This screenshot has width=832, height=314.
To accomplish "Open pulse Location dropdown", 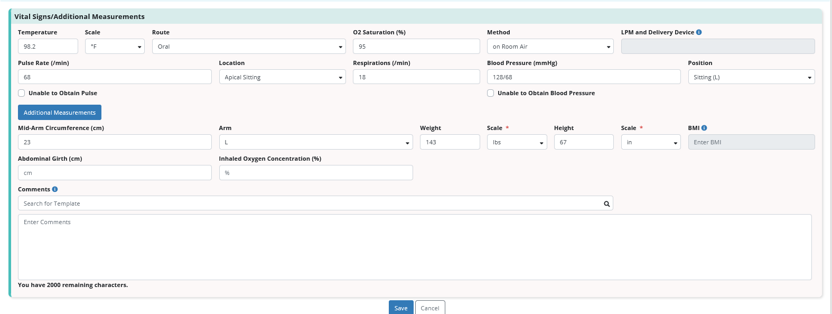I will tap(282, 77).
